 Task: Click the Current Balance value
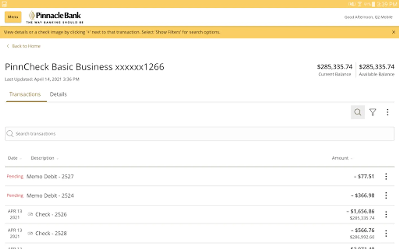(335, 67)
